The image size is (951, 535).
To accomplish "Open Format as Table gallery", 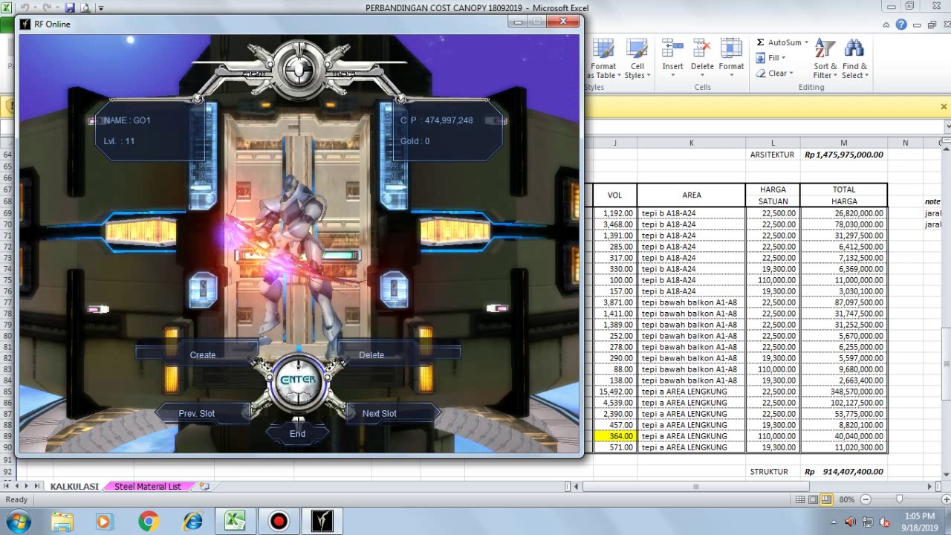I will pos(603,59).
